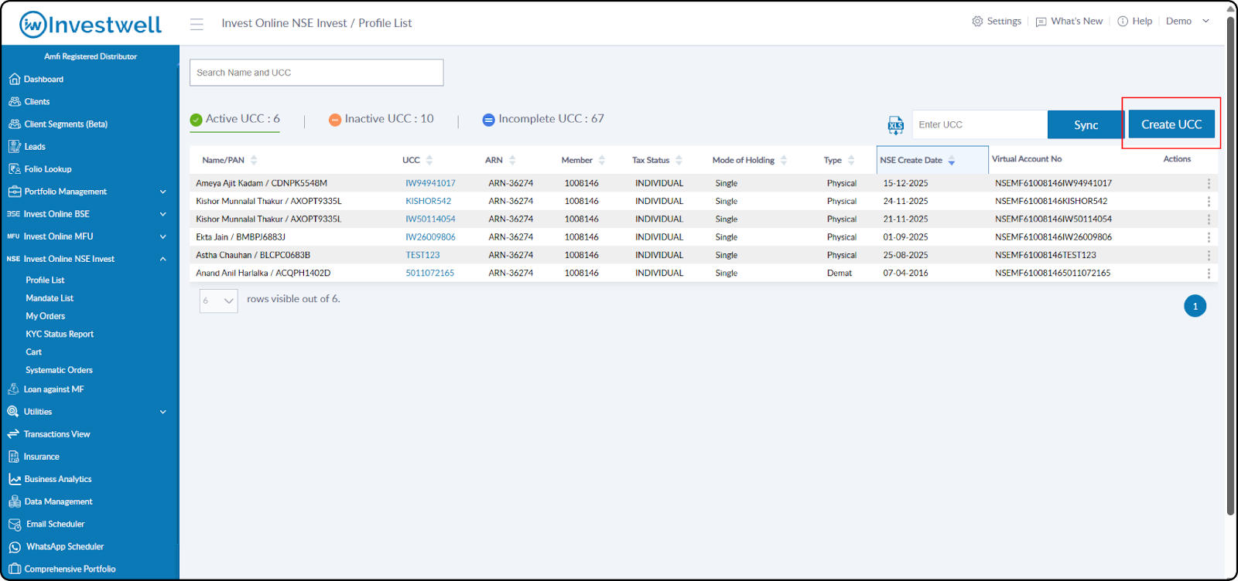Focus the Search Name and UCC field
Viewport: 1238px width, 581px height.
click(x=316, y=73)
